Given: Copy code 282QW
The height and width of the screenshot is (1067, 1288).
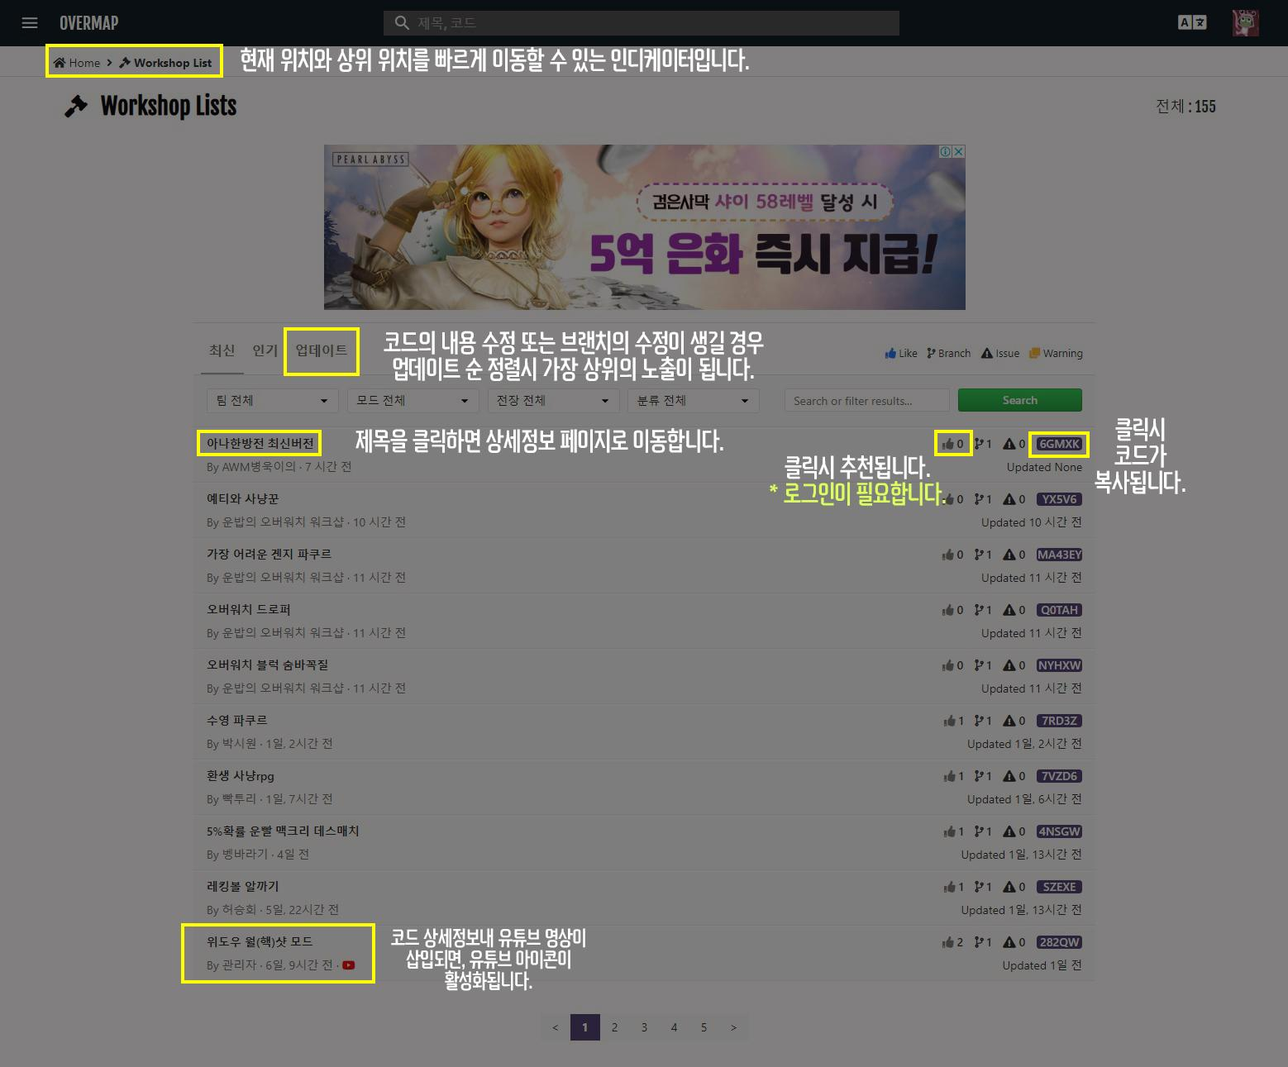Looking at the screenshot, I should coord(1059,942).
